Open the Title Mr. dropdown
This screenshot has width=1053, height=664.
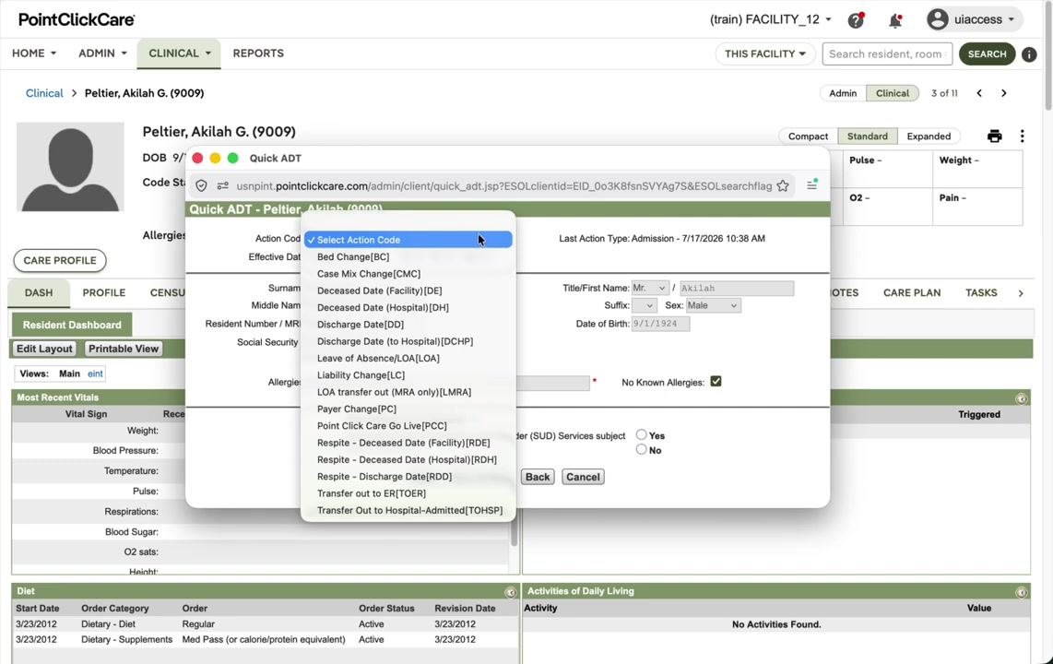coord(649,288)
